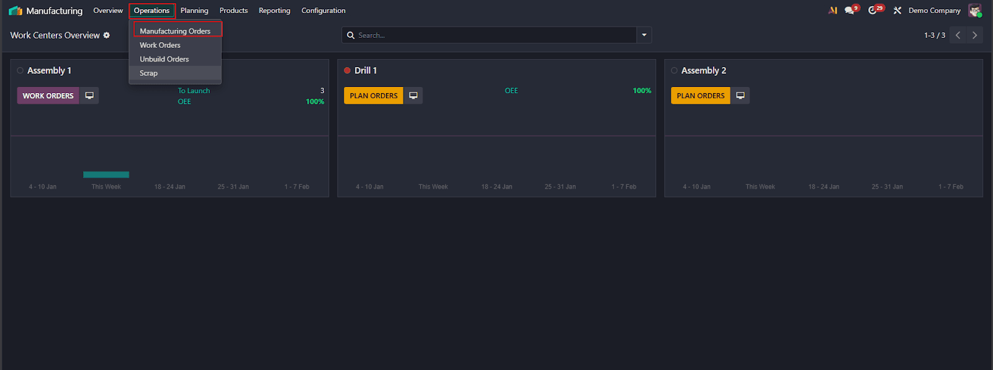Open the Configuration menu
The image size is (993, 370).
323,11
